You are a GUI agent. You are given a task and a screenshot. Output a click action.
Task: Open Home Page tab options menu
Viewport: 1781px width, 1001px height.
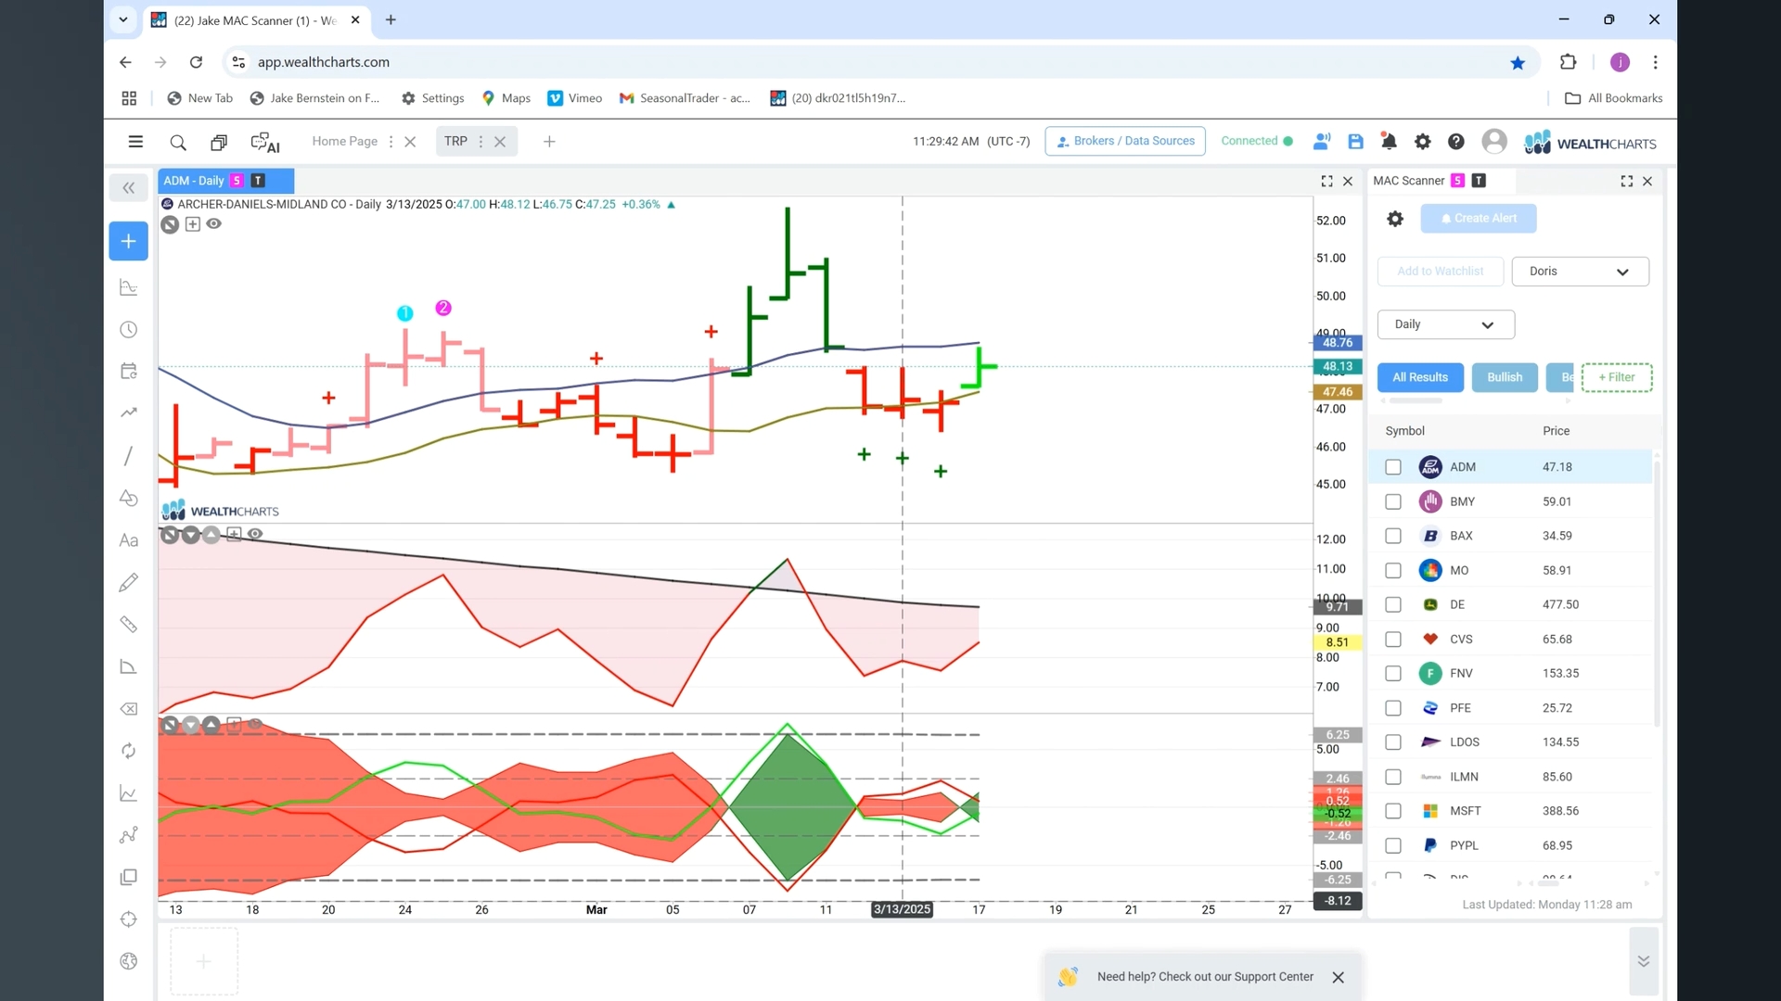point(391,142)
